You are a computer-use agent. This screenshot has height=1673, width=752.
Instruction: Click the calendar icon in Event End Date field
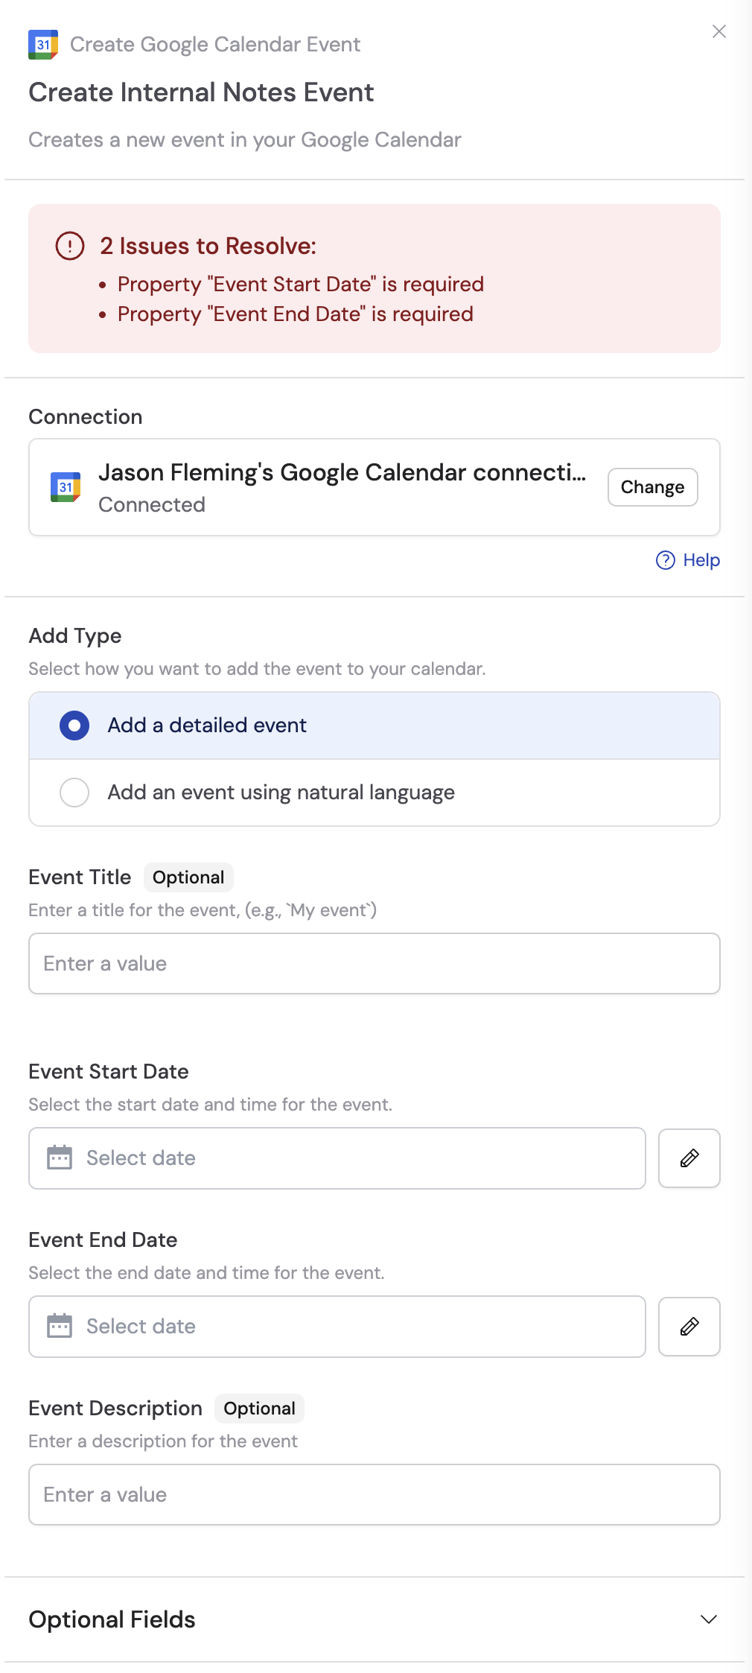58,1326
